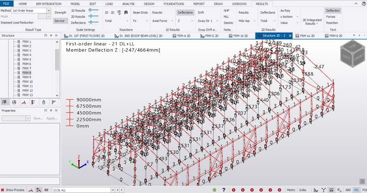Viewport: 367px width, 193px height.
Task: Switch to FRM A 2D view tab
Action: point(182,36)
